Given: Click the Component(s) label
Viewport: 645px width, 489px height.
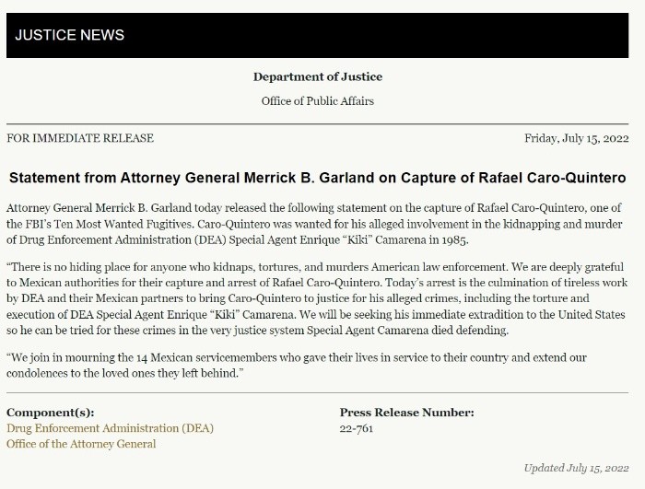Looking at the screenshot, I should (x=51, y=413).
